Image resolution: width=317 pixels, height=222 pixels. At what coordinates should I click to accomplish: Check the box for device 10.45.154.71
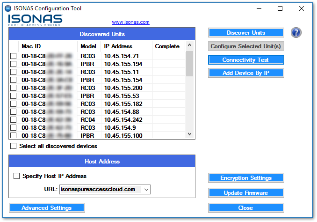[14, 56]
